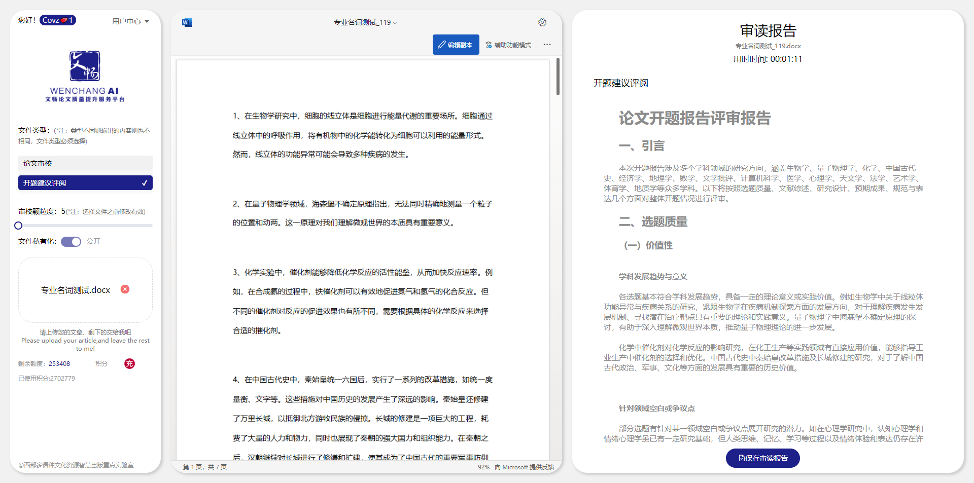Open the settings gear icon
This screenshot has width=974, height=483.
click(542, 22)
